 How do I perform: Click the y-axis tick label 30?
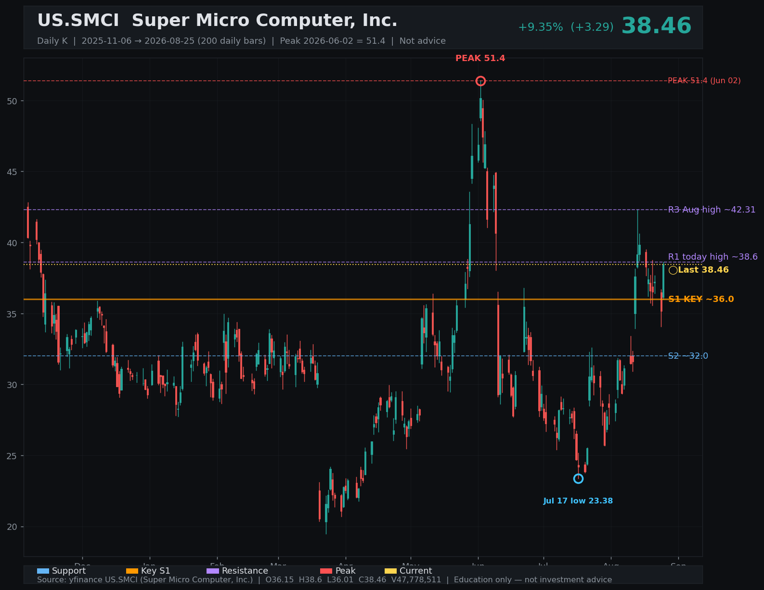(x=12, y=385)
